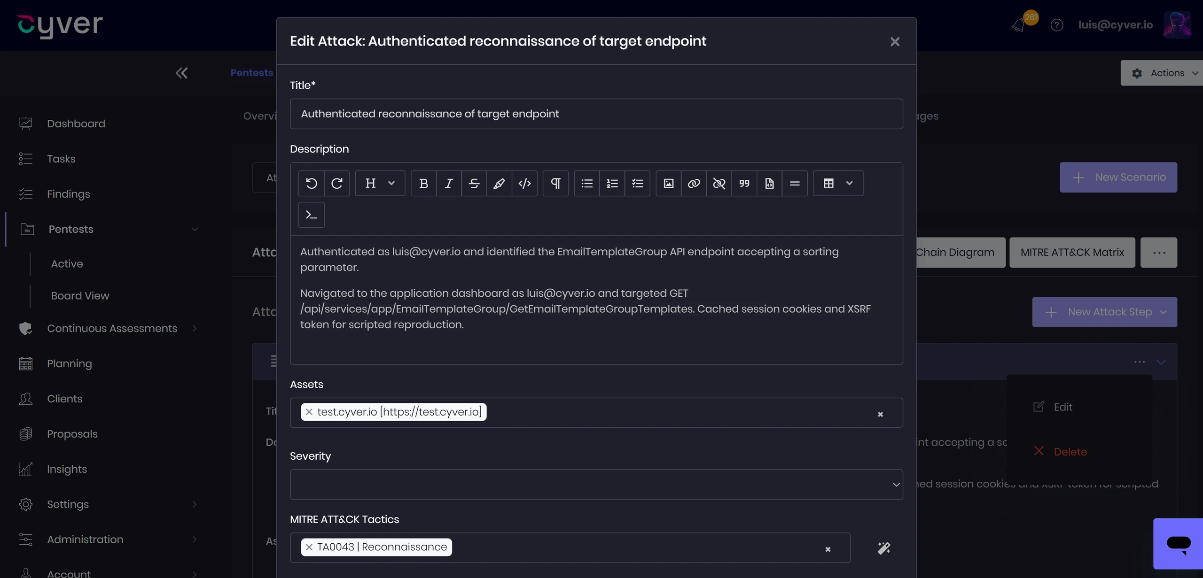
Task: Remove TA0043 Reconnaissance tag
Action: 309,547
